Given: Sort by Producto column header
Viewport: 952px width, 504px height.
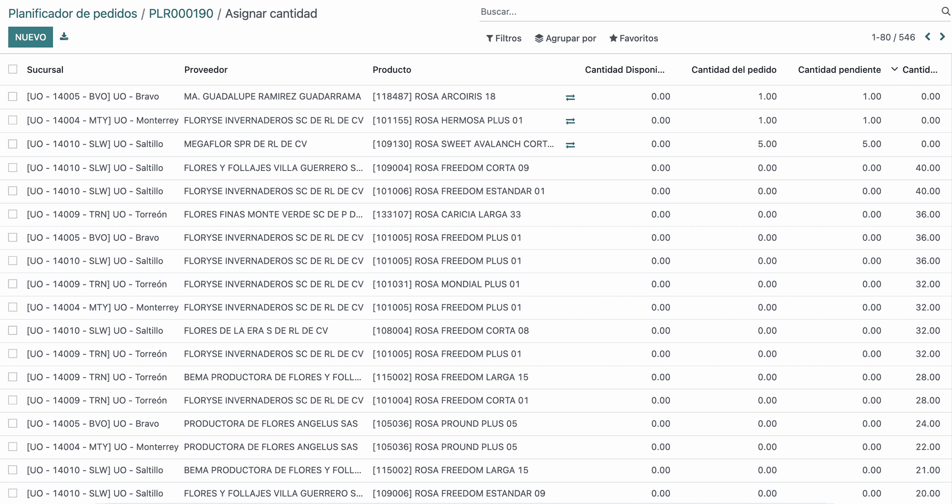Looking at the screenshot, I should click(x=392, y=70).
